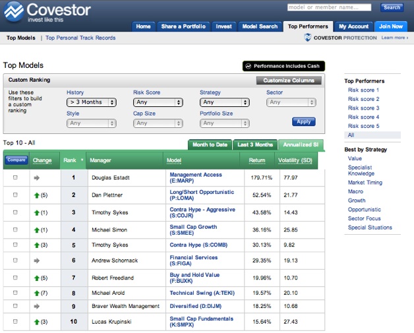Viewport: 414px width, 333px height.
Task: Tick the checkbox for Andrew Schornack
Action: [x=15, y=260]
